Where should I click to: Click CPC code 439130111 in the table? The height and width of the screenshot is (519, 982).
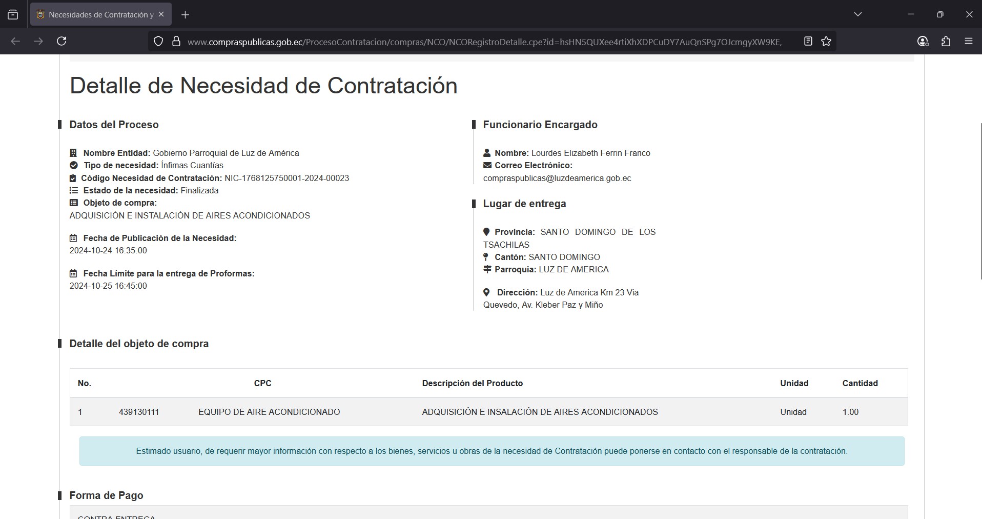coord(139,412)
